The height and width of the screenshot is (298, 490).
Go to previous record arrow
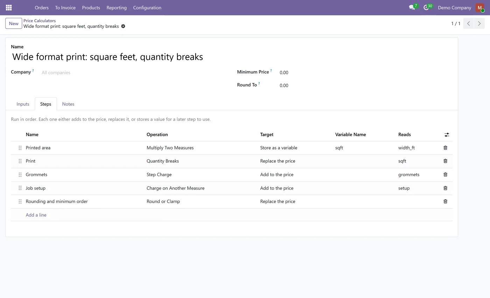pos(468,23)
